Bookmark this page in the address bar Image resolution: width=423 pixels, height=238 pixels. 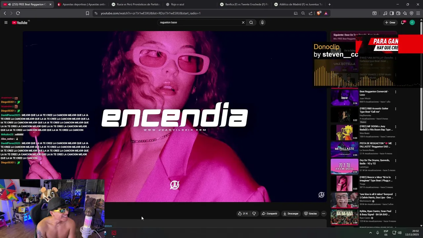pyautogui.click(x=87, y=13)
